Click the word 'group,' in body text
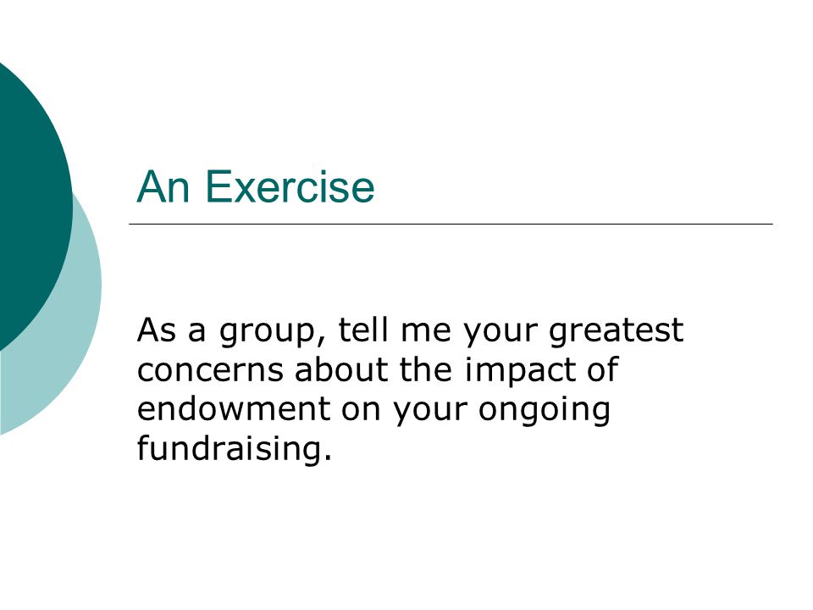Image resolution: width=813 pixels, height=610 pixels. click(273, 332)
